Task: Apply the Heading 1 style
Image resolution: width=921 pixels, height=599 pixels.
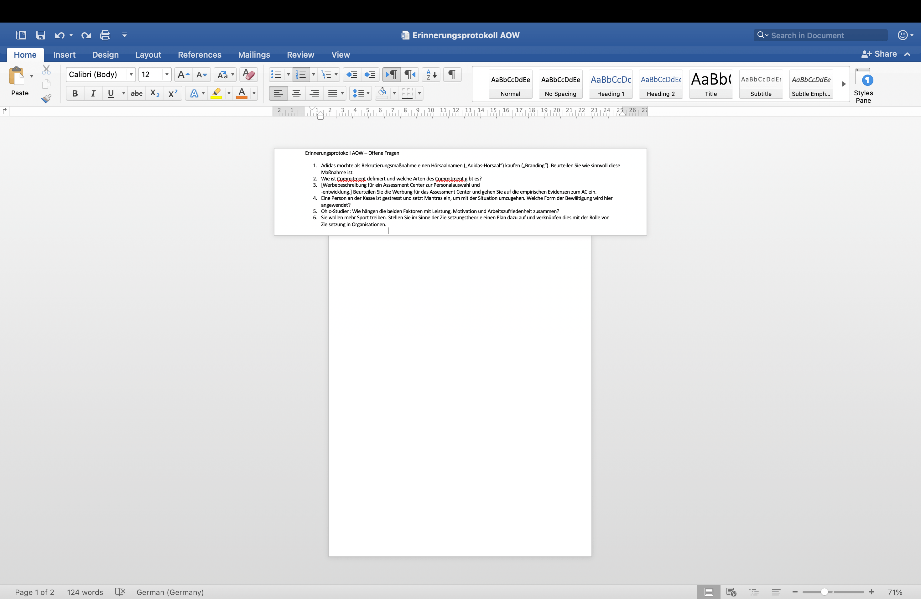Action: pos(610,84)
